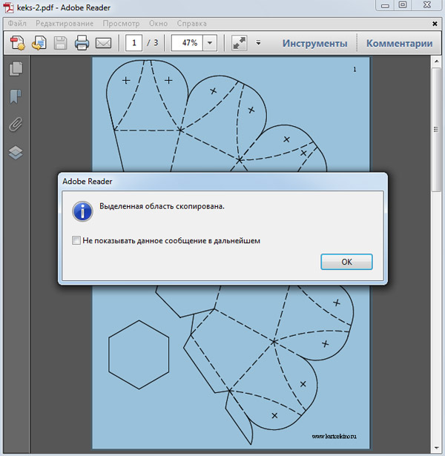Open the Справка menu
445x456 pixels.
point(193,24)
